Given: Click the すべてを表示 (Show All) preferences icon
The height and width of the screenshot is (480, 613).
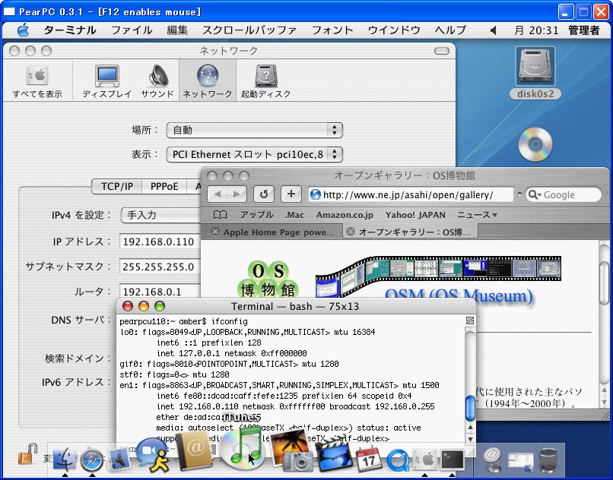Looking at the screenshot, I should pyautogui.click(x=37, y=81).
